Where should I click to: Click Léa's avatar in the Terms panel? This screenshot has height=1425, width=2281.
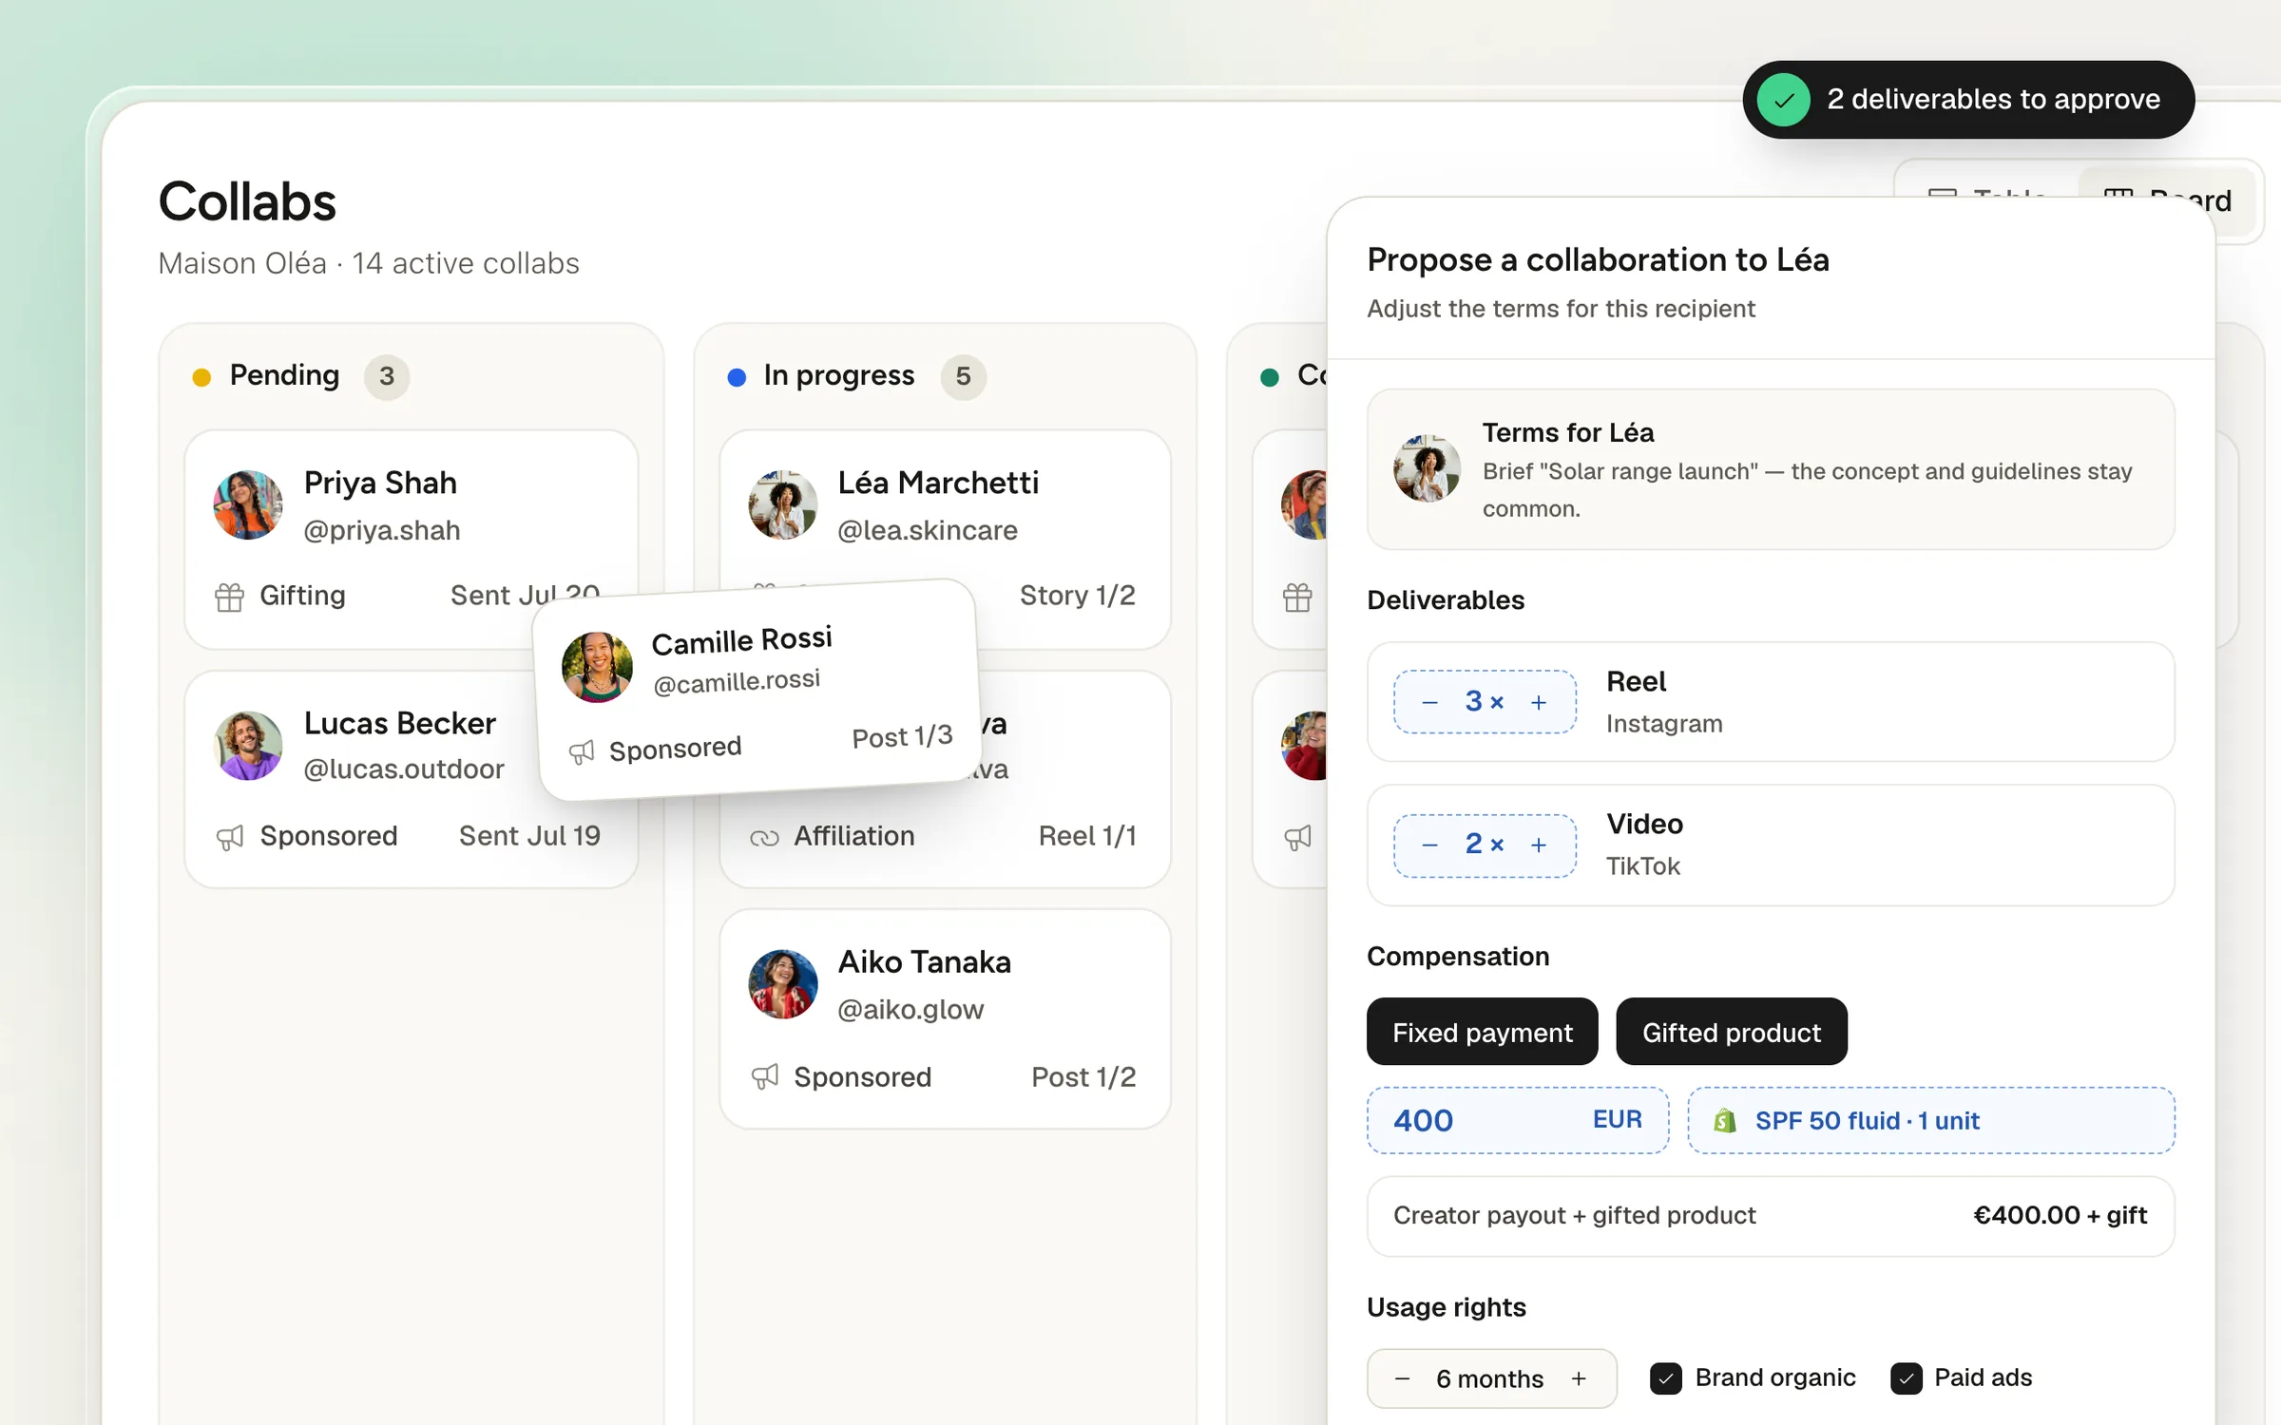click(1427, 468)
